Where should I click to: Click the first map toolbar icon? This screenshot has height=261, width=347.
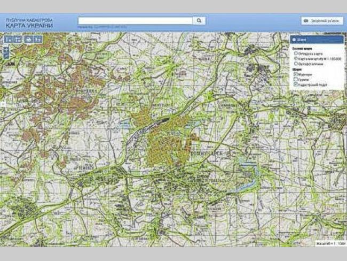pyautogui.click(x=8, y=39)
